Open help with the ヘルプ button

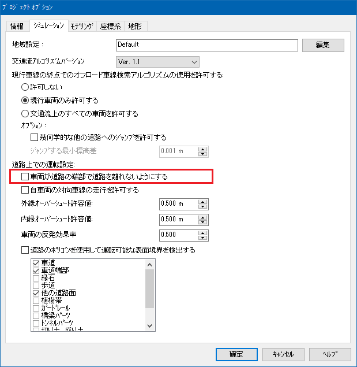tap(330, 354)
